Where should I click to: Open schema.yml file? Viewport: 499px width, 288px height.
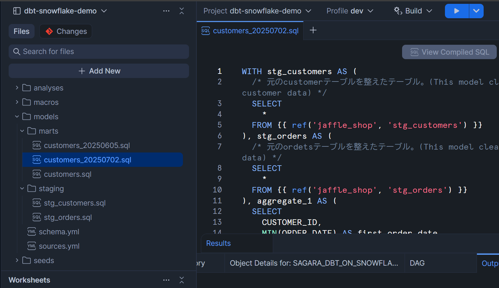59,232
